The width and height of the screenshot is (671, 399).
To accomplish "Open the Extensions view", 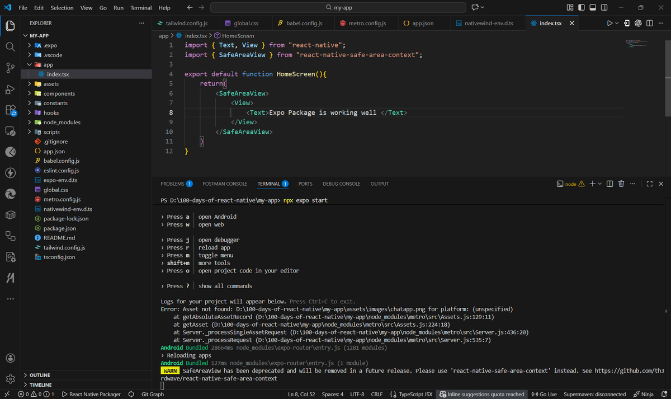I will 10,110.
